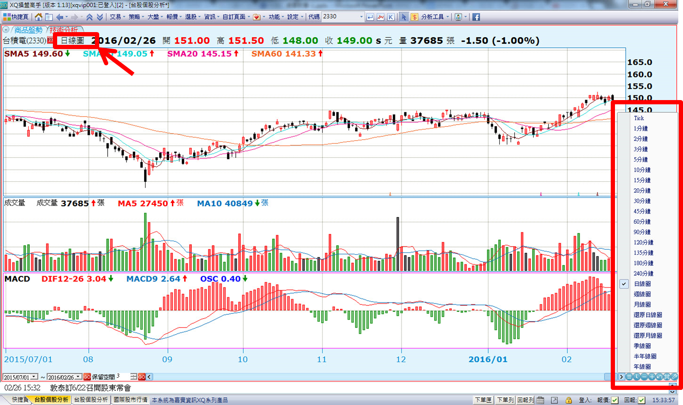This screenshot has width=683, height=405.
Task: Click the scroll-left arrow under the chart
Action: pyautogui.click(x=149, y=377)
